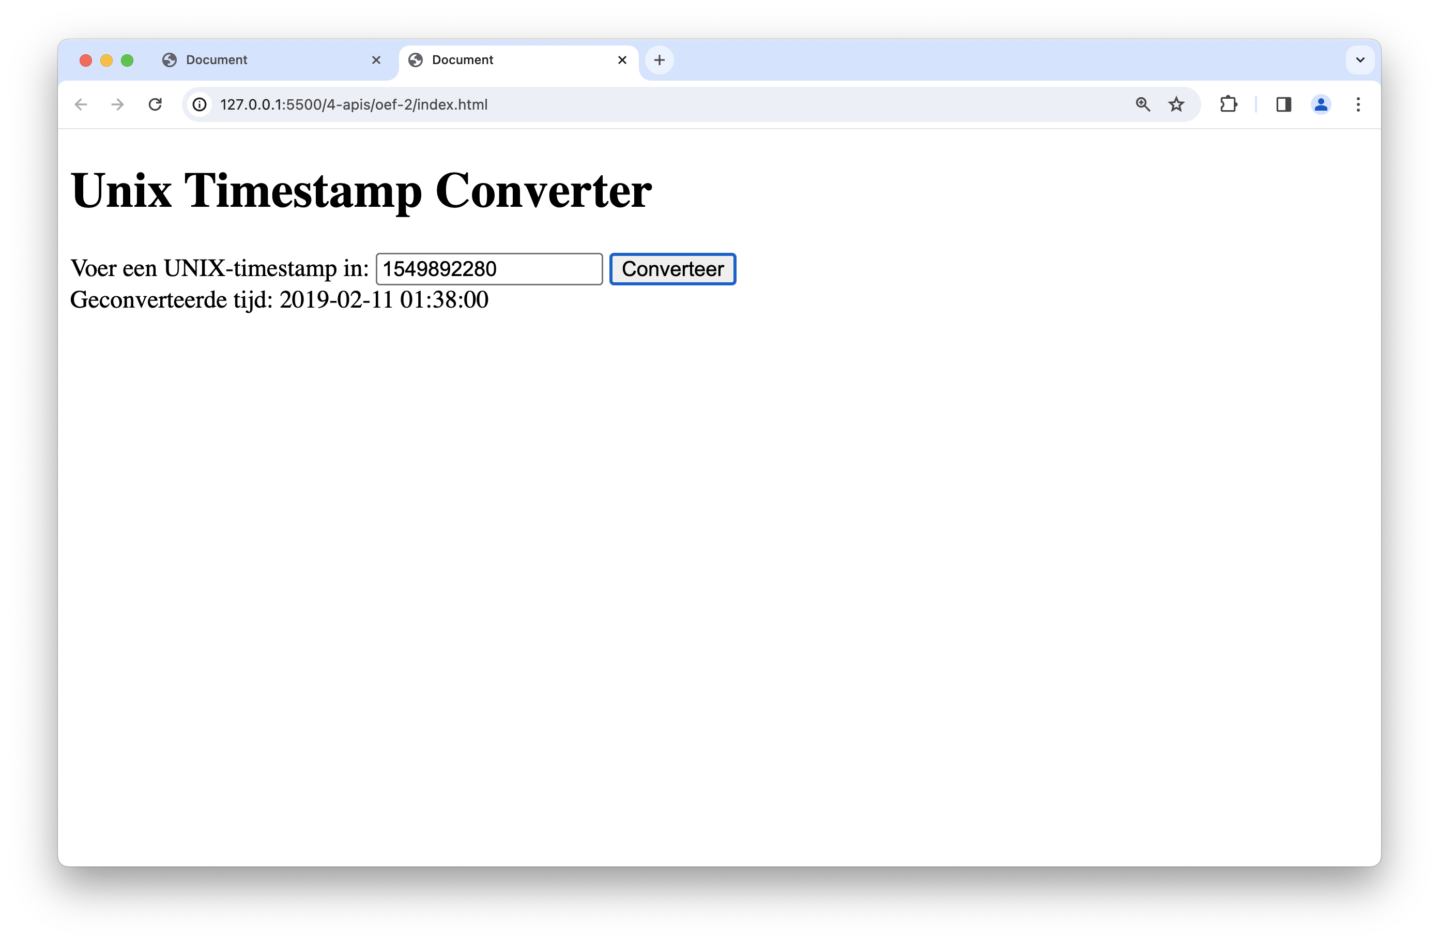Open the Extensions puzzle icon
Image resolution: width=1439 pixels, height=943 pixels.
coord(1228,104)
